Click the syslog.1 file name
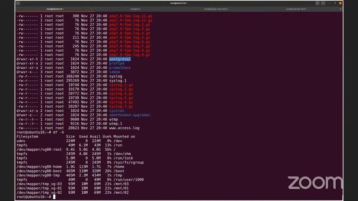The height and width of the screenshot is (201, 358). 118,80
